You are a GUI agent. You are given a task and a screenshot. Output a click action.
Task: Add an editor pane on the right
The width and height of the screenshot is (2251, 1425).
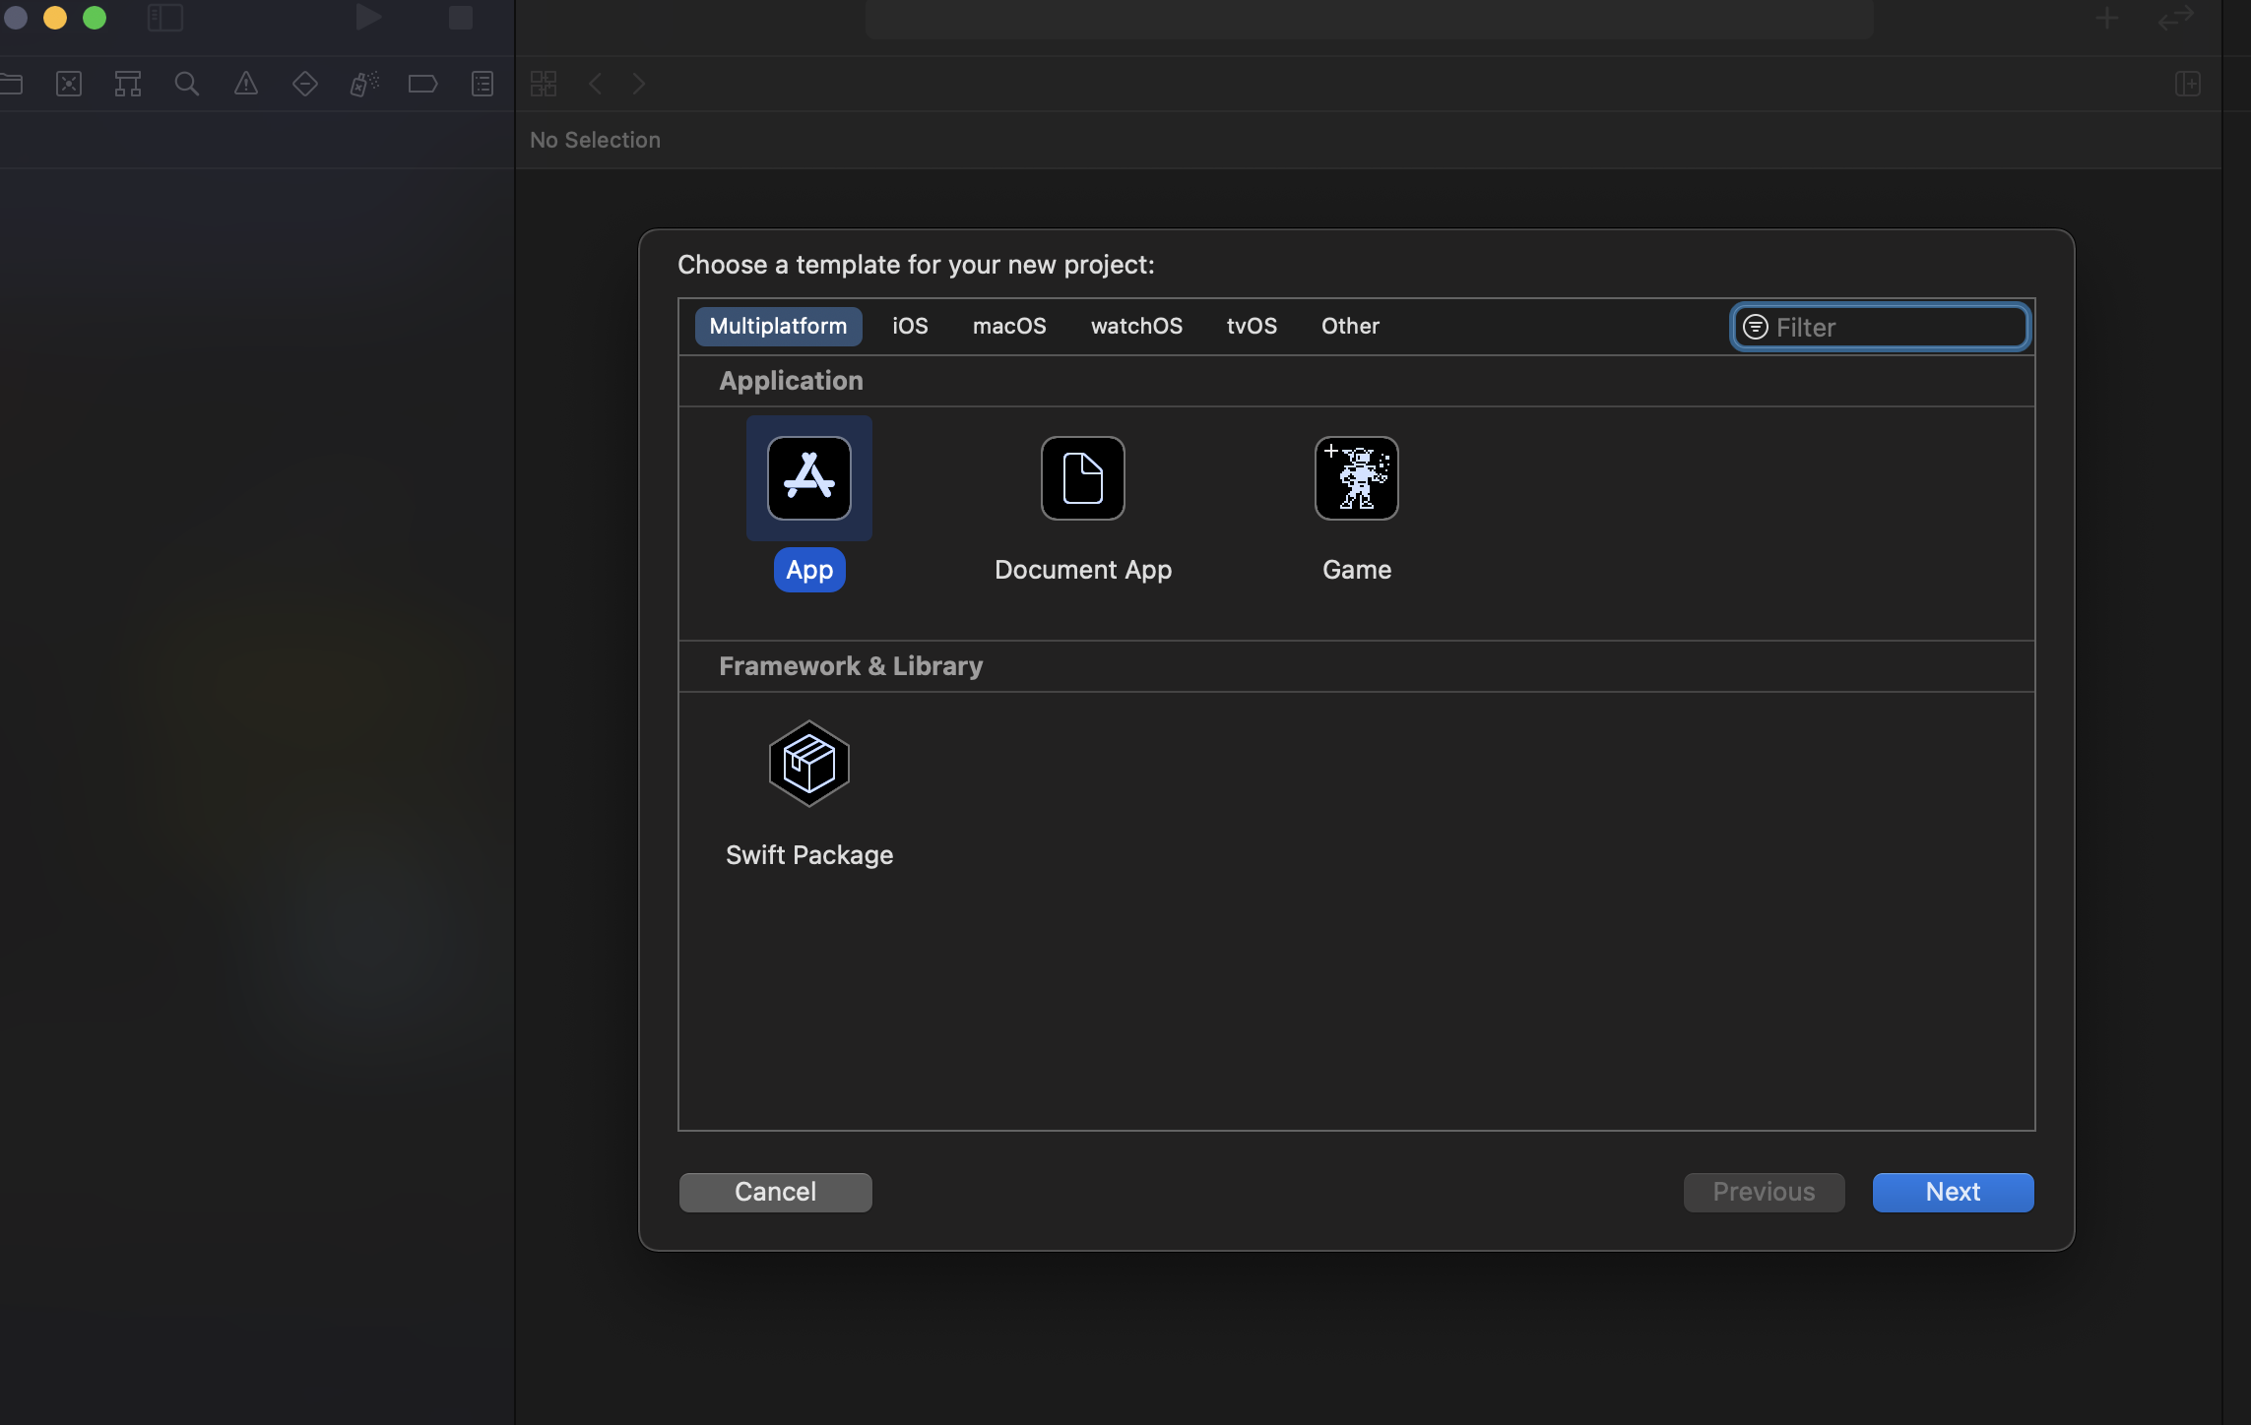click(2187, 85)
